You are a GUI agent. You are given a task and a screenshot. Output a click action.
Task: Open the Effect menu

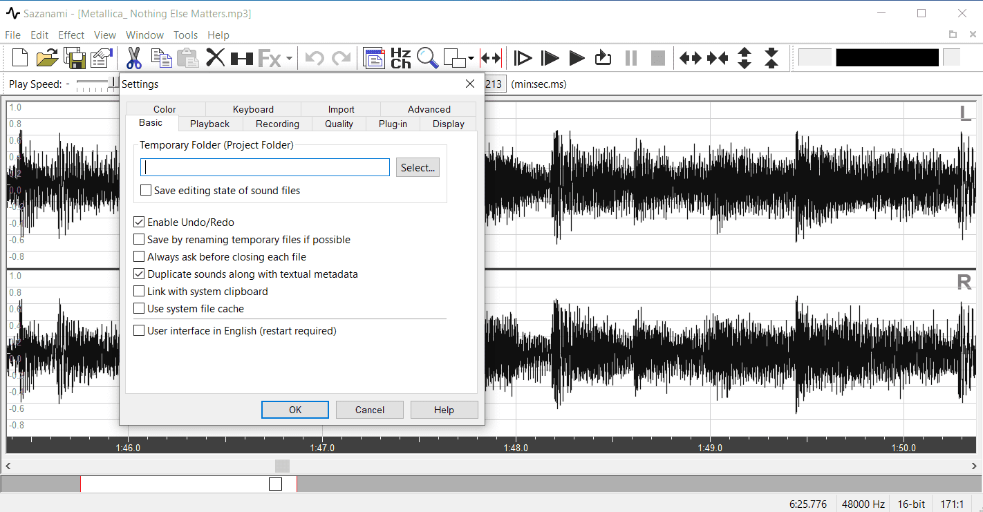tap(71, 35)
